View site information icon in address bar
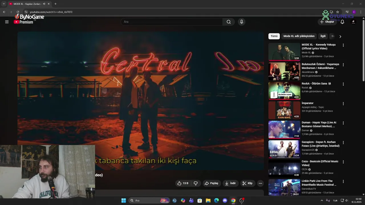This screenshot has width=365, height=205. (x=26, y=12)
